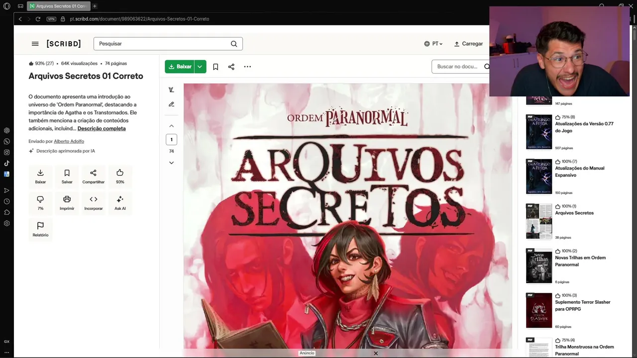Select the Arquivos Secretos 01 browser tab
Screen dimensions: 637x358
pyautogui.click(x=59, y=6)
